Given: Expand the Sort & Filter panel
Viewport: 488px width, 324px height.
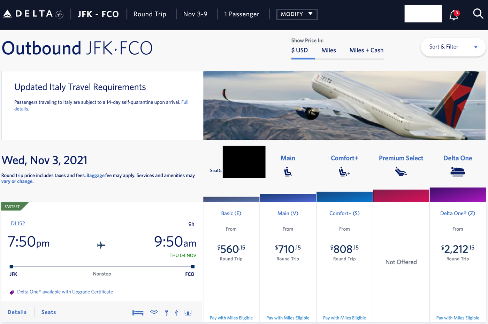Looking at the screenshot, I should 453,47.
